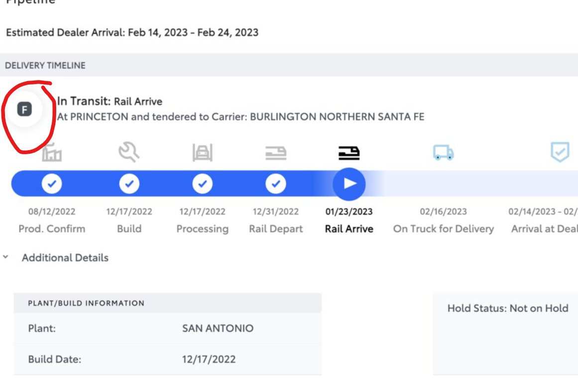
Task: Click the shield checkmark dealer arrival icon
Action: [560, 152]
